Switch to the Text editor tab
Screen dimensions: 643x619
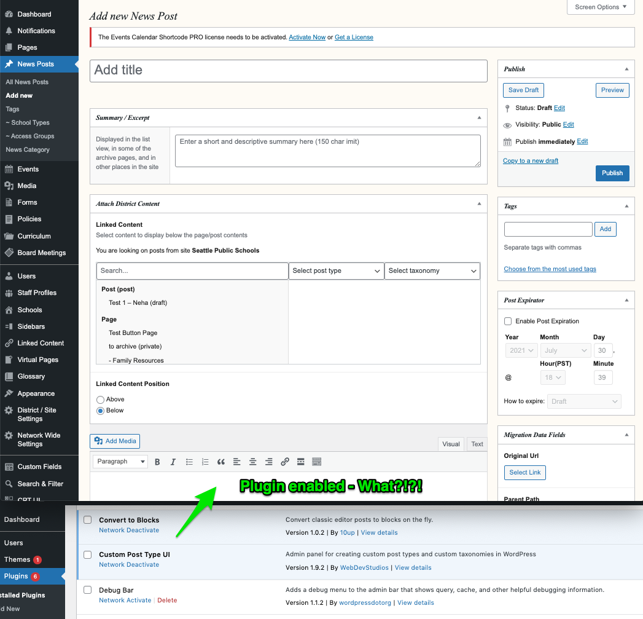coord(477,444)
